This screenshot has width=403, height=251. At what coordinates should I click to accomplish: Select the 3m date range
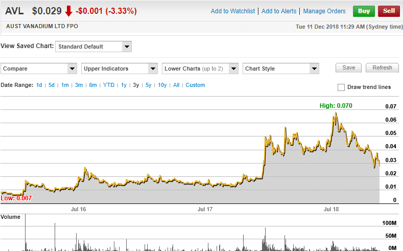[79, 85]
